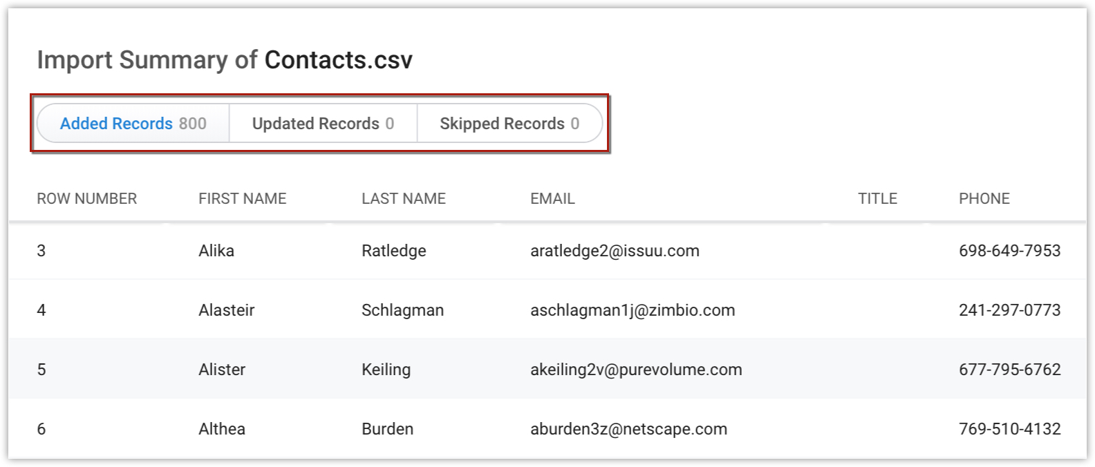Click phone number 698-649-7953
Image resolution: width=1095 pixels, height=467 pixels.
[x=1009, y=251]
